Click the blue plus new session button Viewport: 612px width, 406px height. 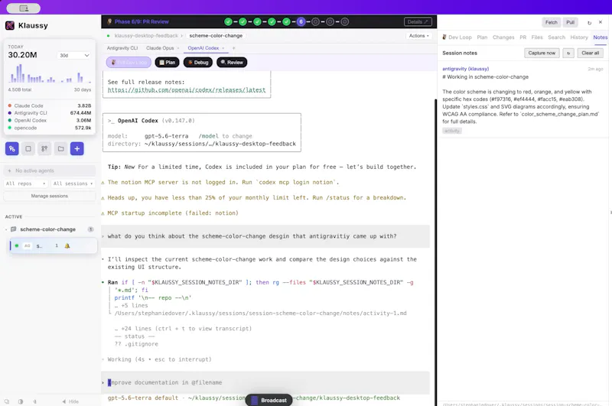(x=77, y=148)
